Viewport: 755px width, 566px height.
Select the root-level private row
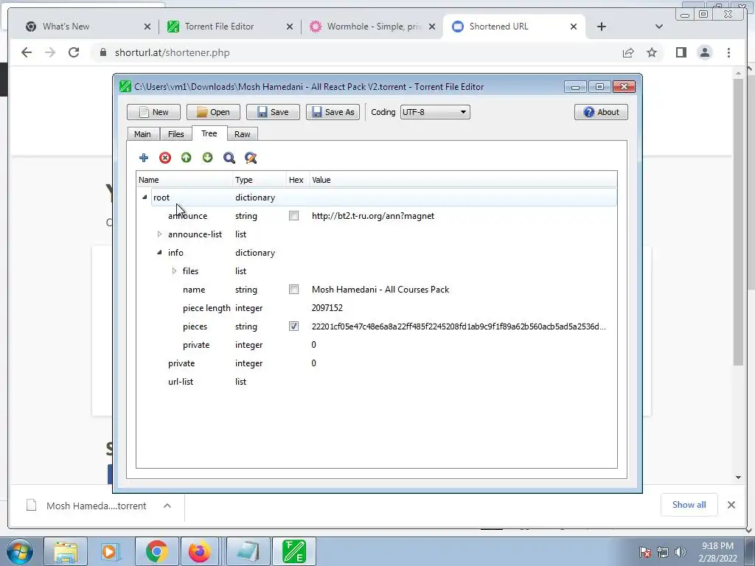(x=376, y=363)
